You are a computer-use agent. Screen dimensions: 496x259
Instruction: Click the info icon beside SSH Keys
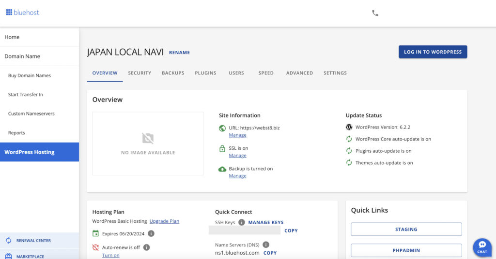click(x=242, y=222)
